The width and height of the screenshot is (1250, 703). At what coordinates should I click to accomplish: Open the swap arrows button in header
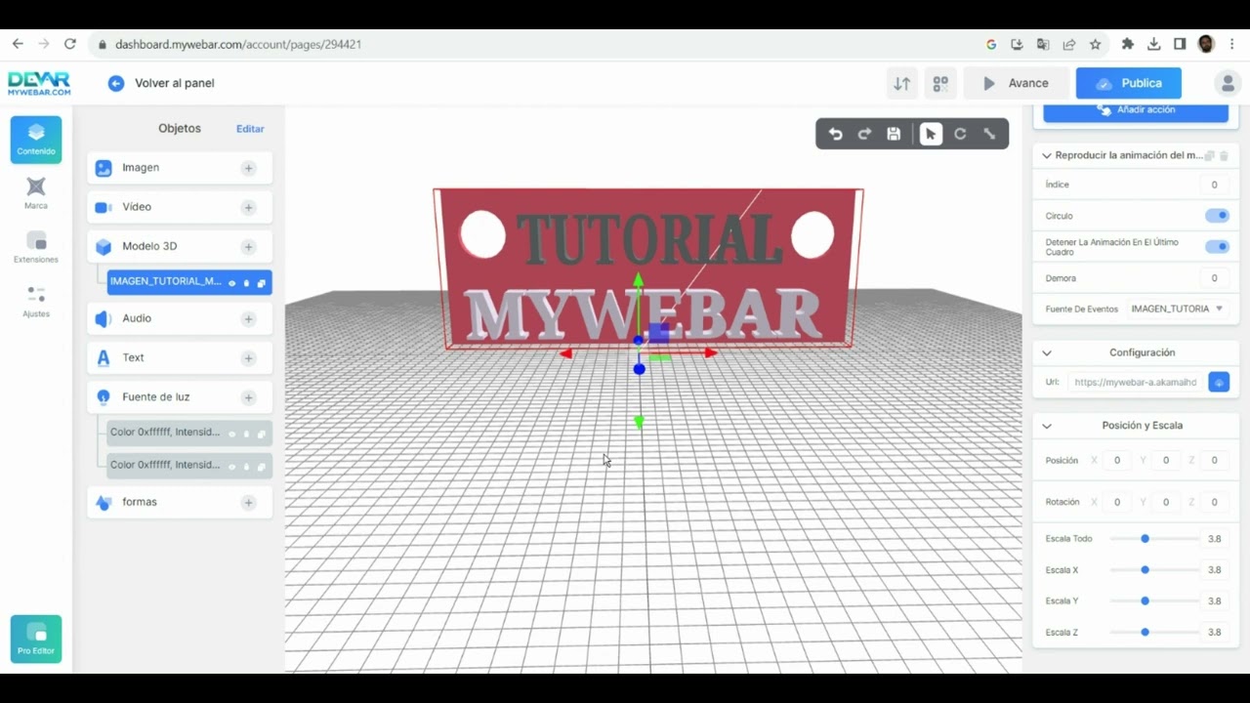point(902,84)
